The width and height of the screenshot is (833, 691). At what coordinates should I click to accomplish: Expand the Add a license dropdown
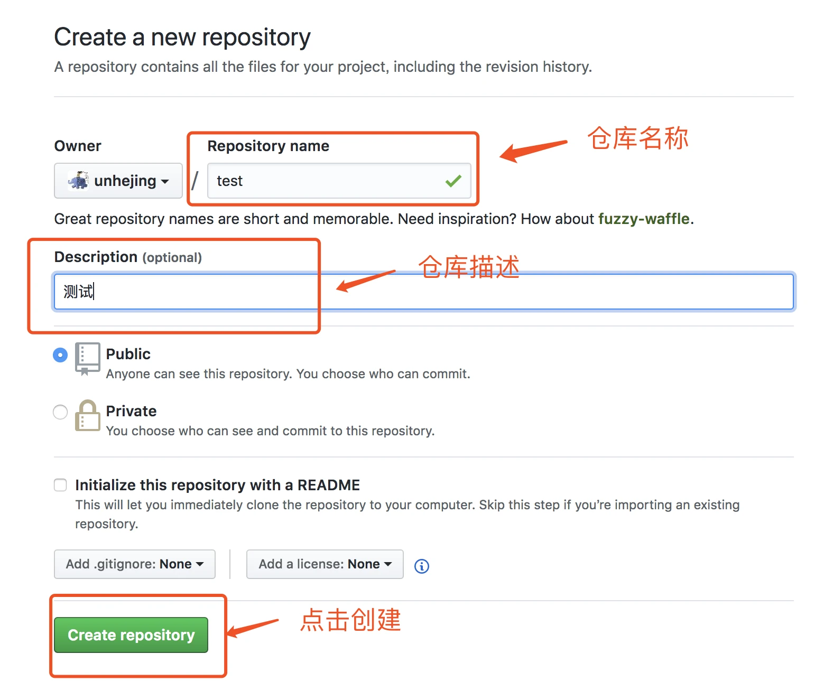325,564
